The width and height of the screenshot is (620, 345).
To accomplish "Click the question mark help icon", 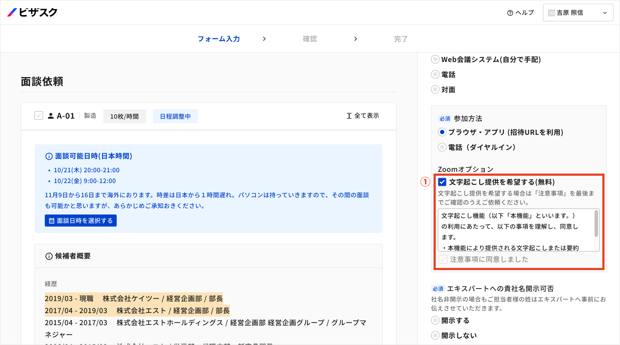I will (510, 13).
